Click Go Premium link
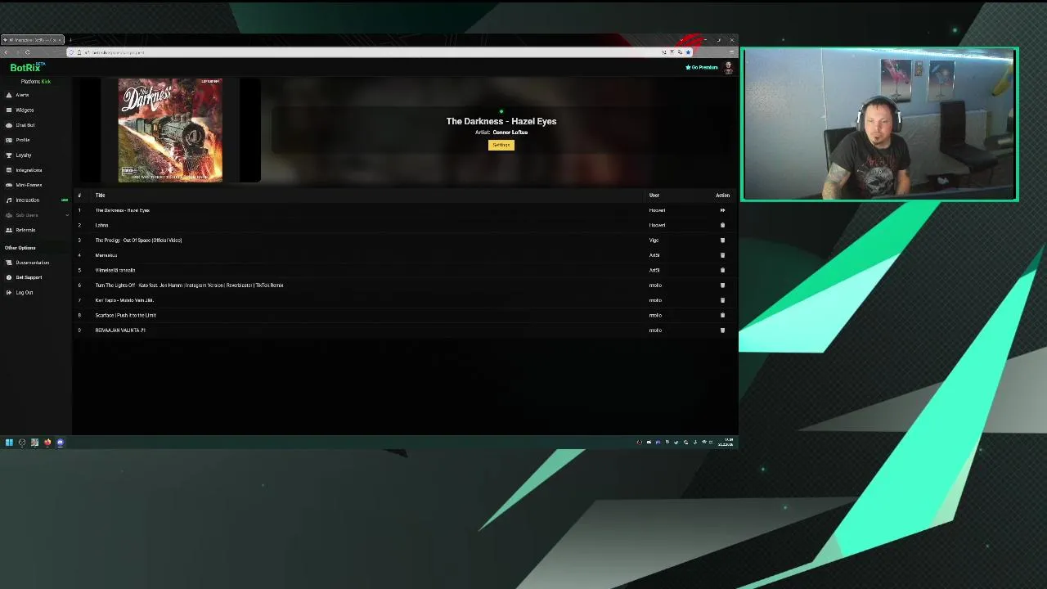Viewport: 1047px width, 589px height. (702, 67)
